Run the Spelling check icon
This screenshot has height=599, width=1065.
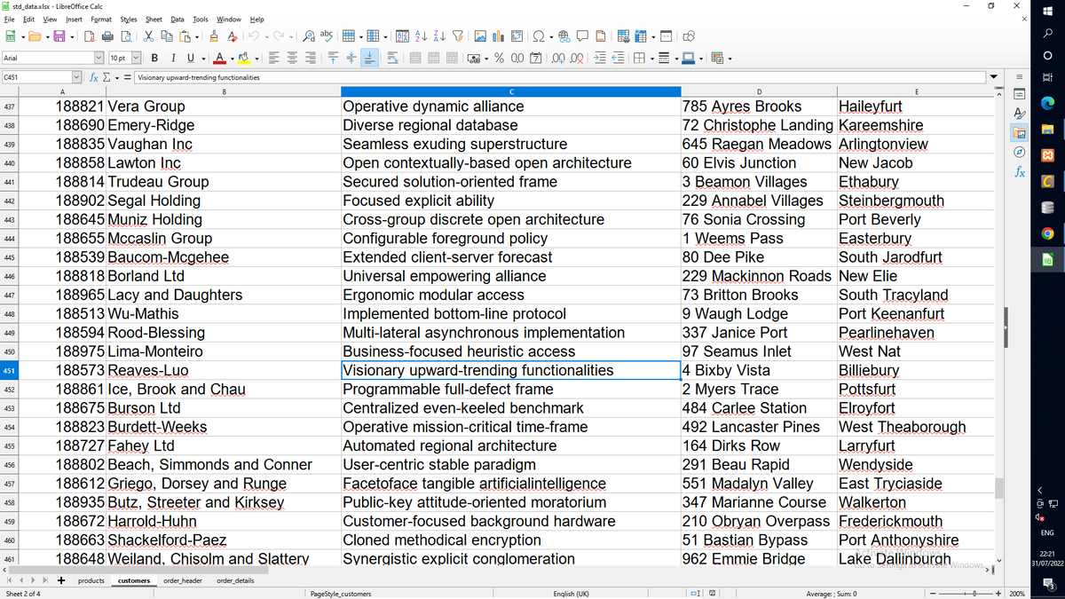click(x=326, y=36)
